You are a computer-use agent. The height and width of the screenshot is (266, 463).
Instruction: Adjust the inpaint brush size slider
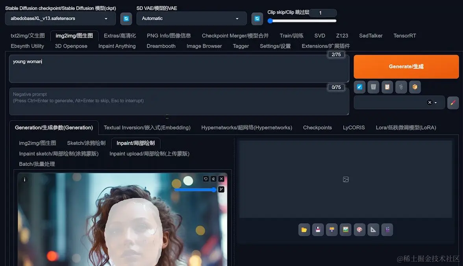click(x=195, y=190)
